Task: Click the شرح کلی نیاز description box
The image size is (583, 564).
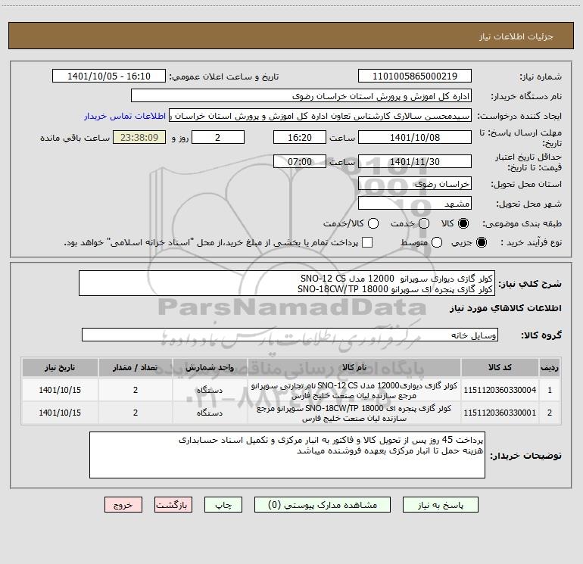Action: point(287,284)
